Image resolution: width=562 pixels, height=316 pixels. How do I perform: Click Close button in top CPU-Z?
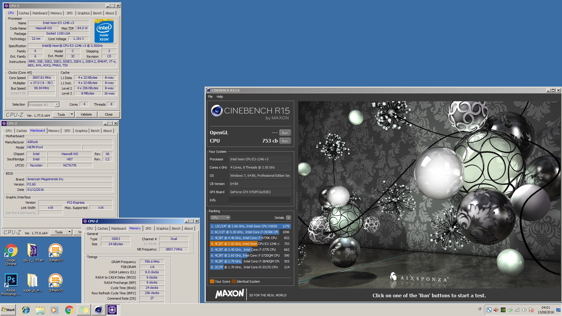click(109, 114)
